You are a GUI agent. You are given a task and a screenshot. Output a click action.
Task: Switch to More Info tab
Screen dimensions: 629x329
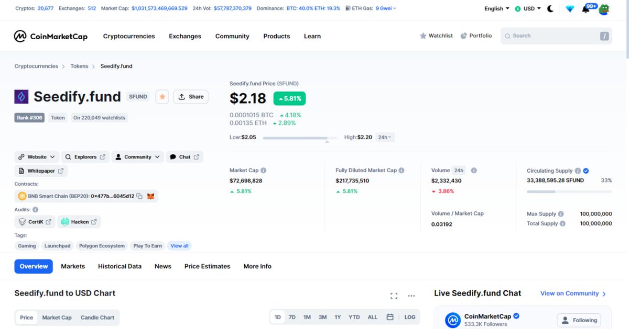257,266
